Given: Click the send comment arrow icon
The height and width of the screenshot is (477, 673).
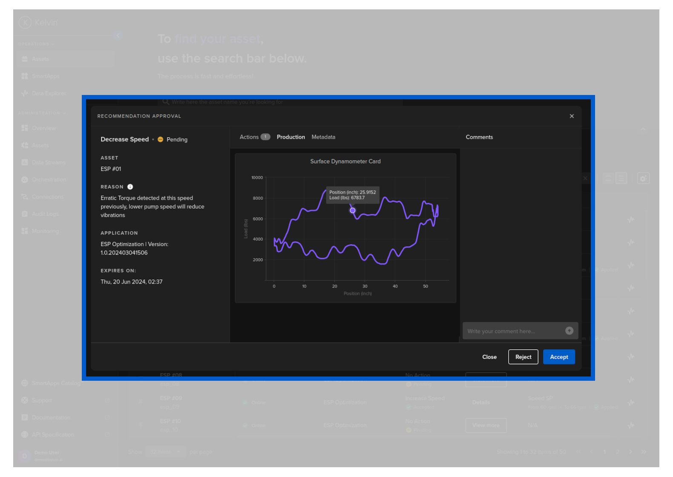Looking at the screenshot, I should (569, 331).
